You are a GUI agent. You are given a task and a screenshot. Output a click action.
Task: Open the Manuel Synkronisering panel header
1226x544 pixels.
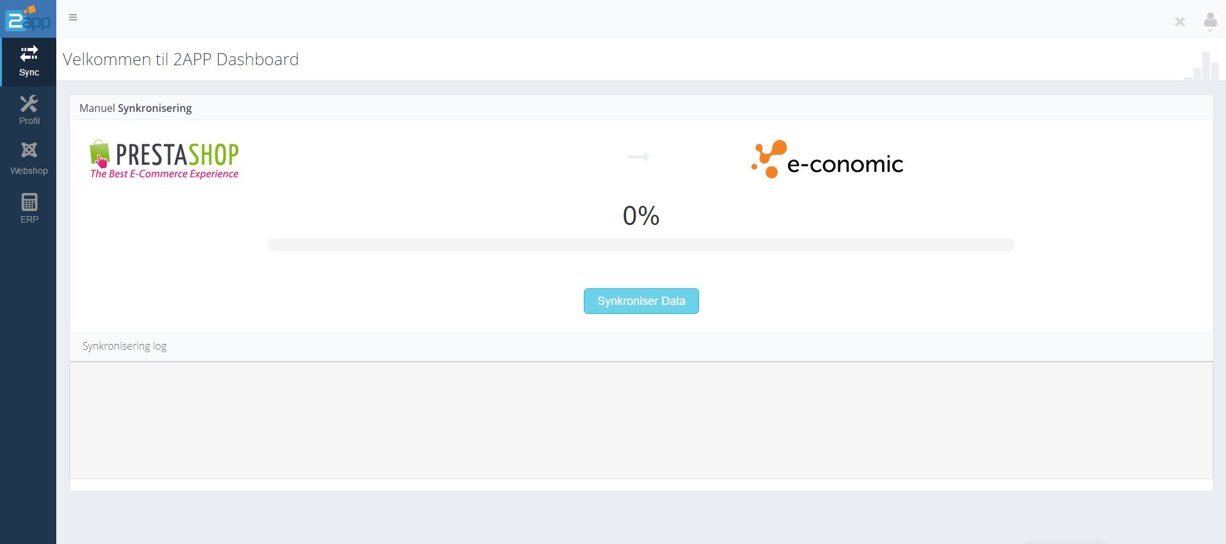(135, 107)
